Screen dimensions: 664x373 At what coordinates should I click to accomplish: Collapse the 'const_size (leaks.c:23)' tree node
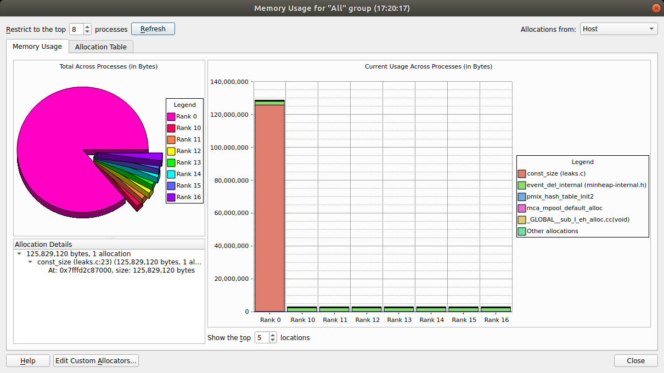coord(31,262)
